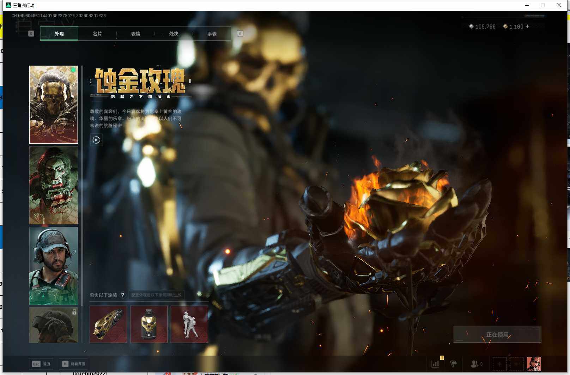Select the green-faced red-hood skin thumbnail
The height and width of the screenshot is (375, 570).
pyautogui.click(x=54, y=185)
